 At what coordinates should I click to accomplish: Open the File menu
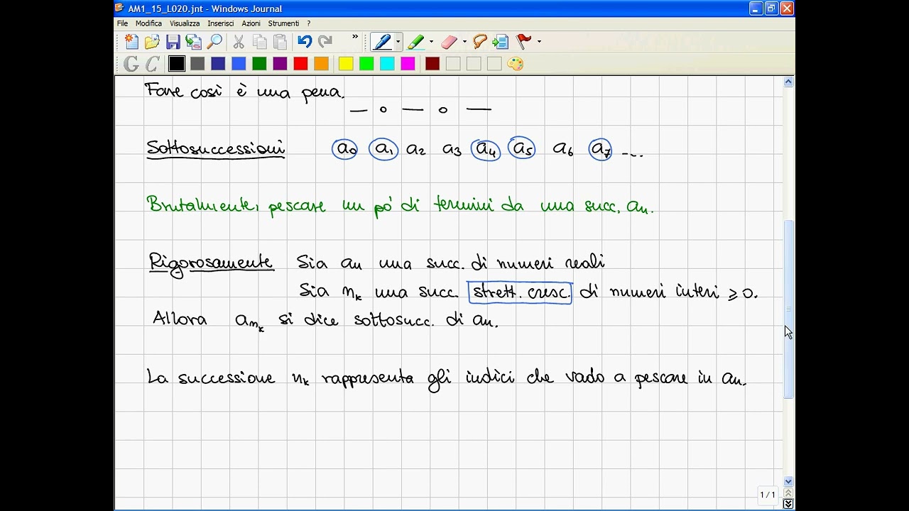[123, 23]
